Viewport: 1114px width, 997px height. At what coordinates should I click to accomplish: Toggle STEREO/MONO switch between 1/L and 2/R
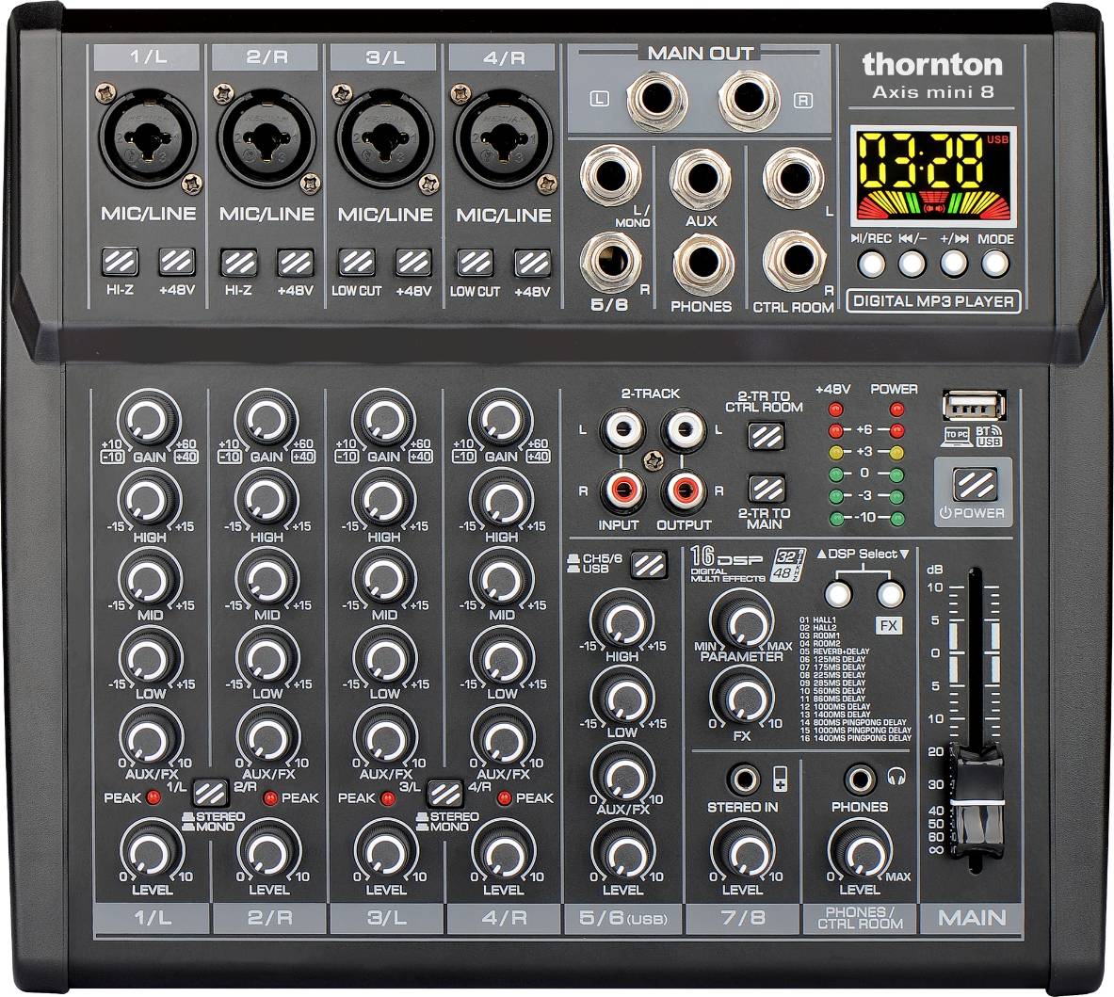pyautogui.click(x=210, y=792)
